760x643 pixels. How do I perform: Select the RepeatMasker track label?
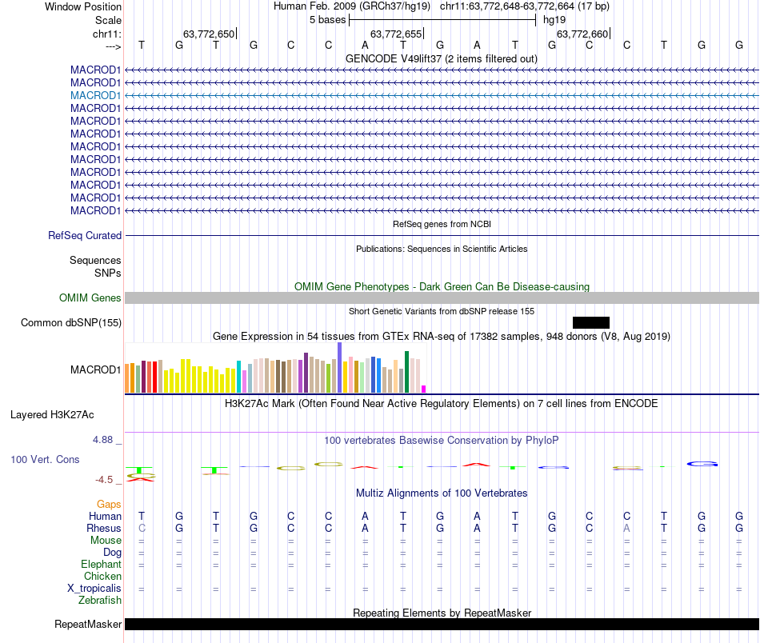click(88, 624)
